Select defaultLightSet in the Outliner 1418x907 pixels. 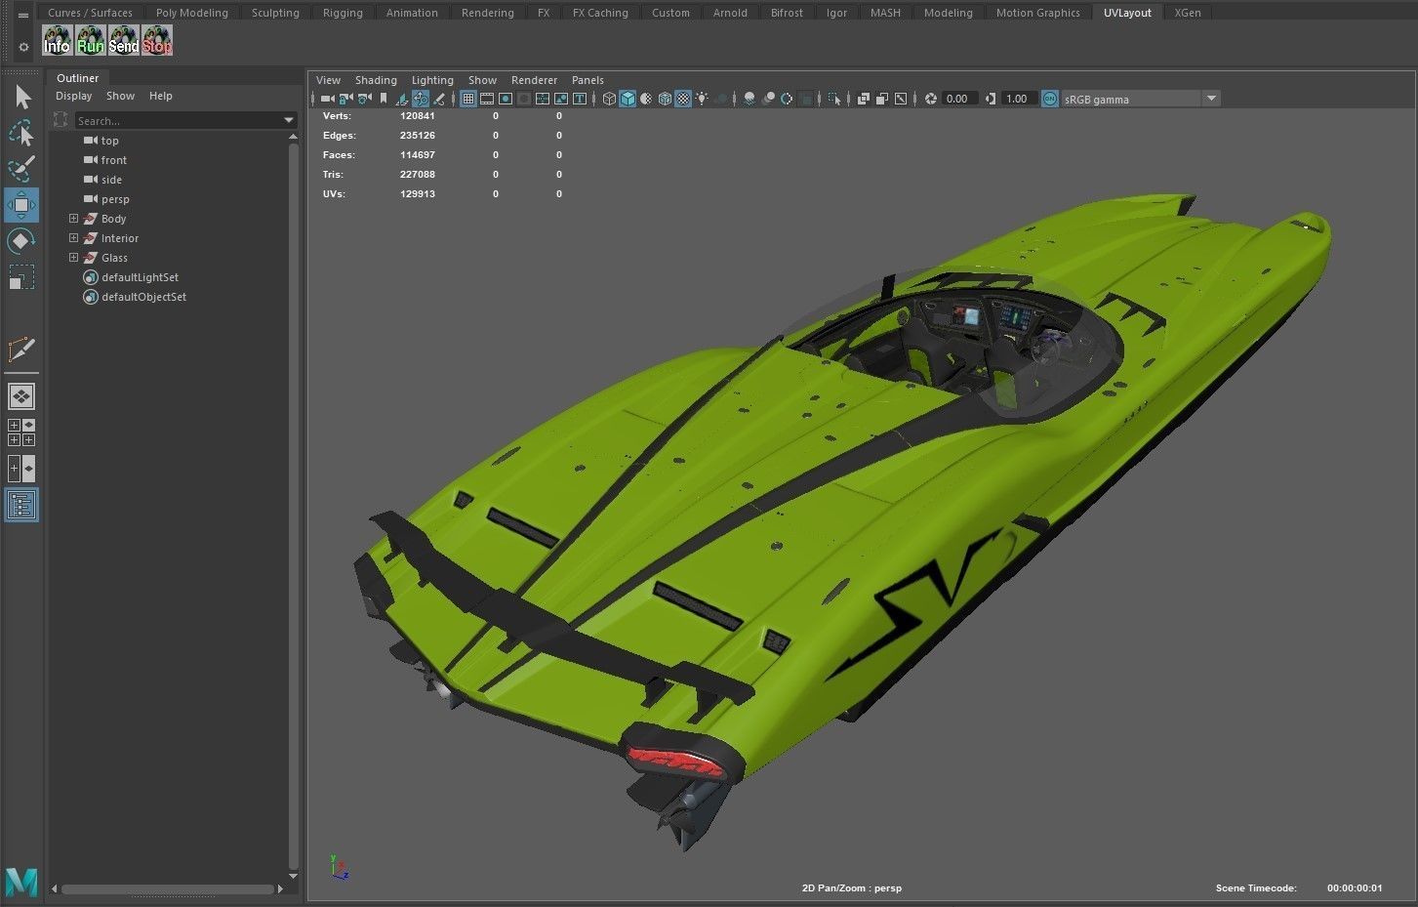[x=140, y=277]
